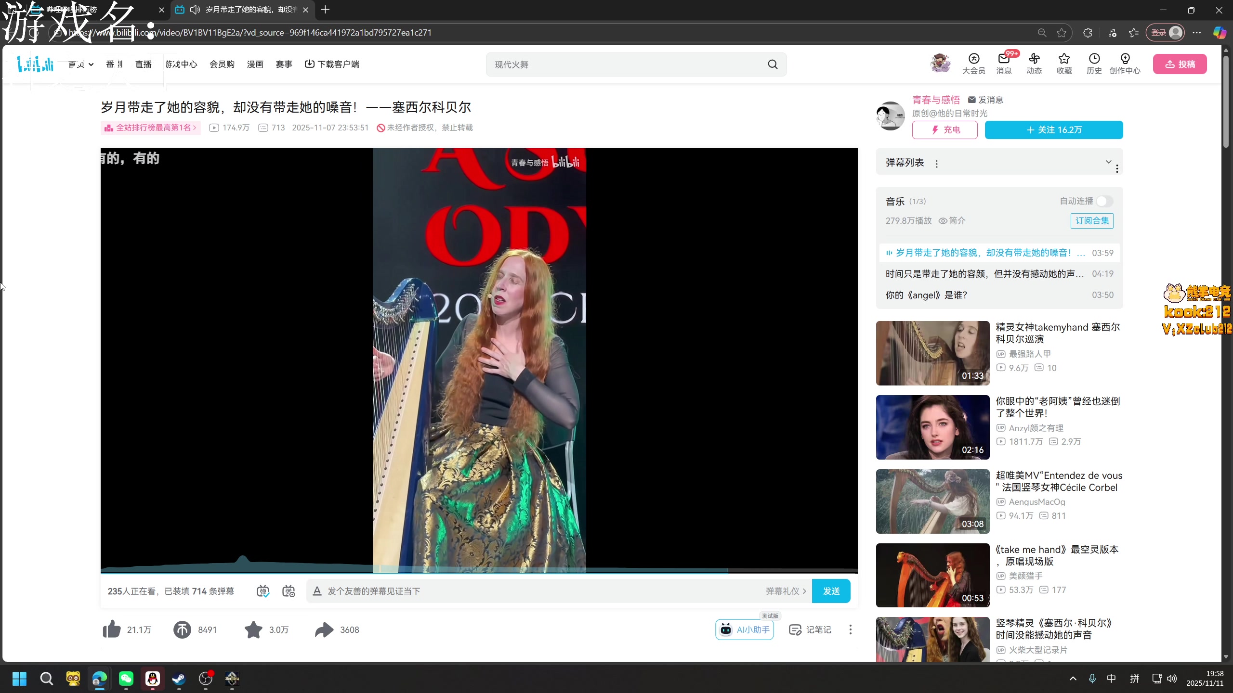Viewport: 1233px width, 693px height.
Task: Click the 订阅合集 button
Action: pos(1091,220)
